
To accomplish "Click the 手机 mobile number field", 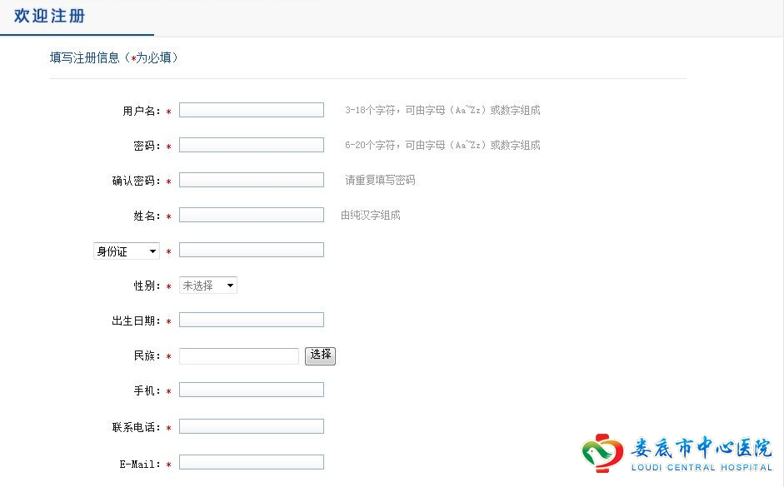I will coord(252,390).
